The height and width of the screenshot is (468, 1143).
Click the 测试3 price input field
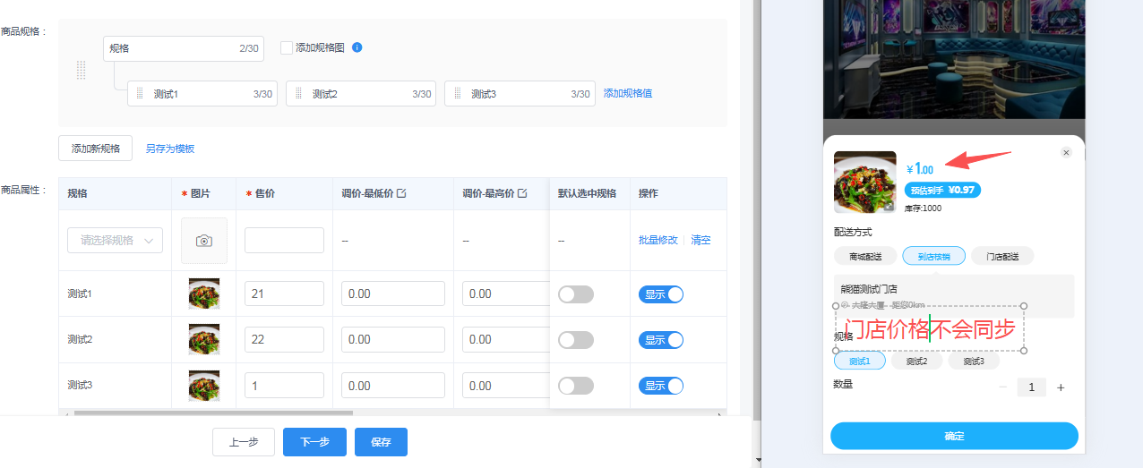(284, 386)
